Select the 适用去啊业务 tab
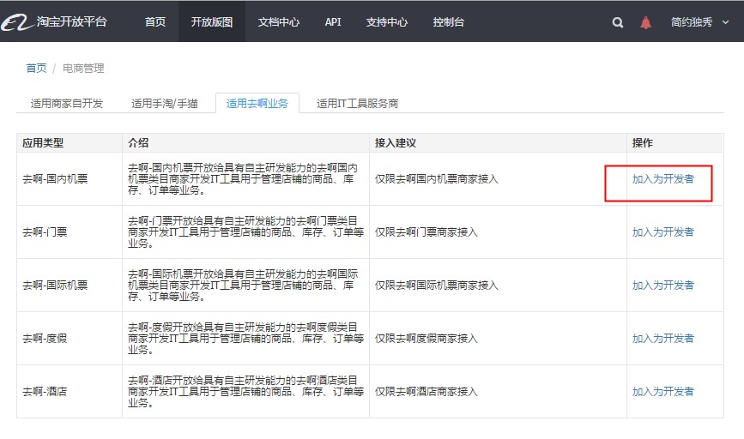744x439 pixels. 257,104
